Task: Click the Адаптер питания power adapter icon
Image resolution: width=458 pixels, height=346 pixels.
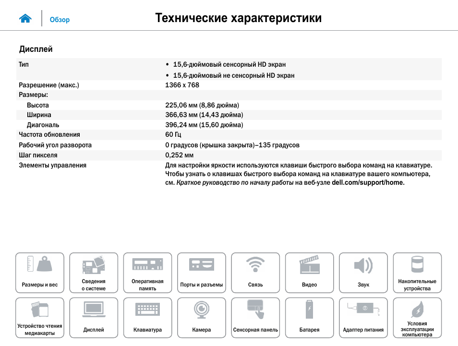Action: click(x=363, y=318)
